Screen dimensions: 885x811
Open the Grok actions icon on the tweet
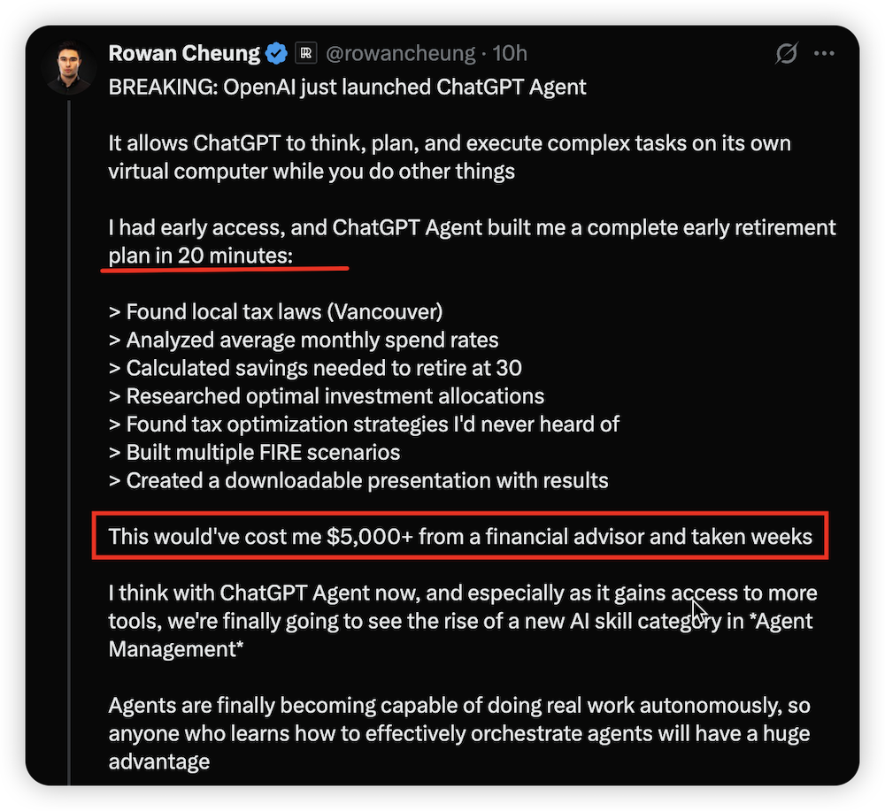[x=787, y=53]
